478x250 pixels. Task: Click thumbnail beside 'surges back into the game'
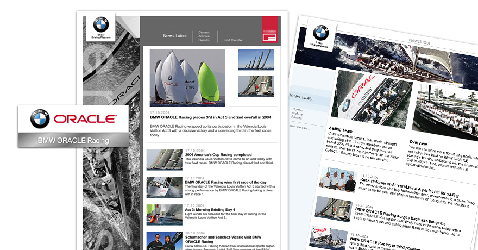pyautogui.click(x=333, y=209)
